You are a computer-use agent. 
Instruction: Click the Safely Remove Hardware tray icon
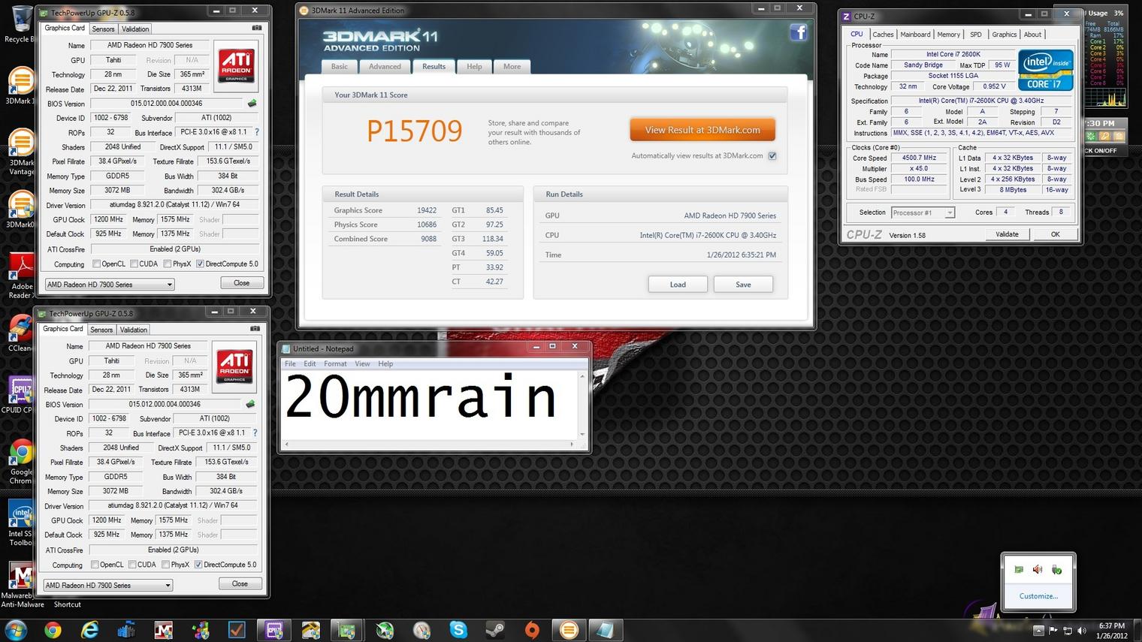(x=1056, y=570)
